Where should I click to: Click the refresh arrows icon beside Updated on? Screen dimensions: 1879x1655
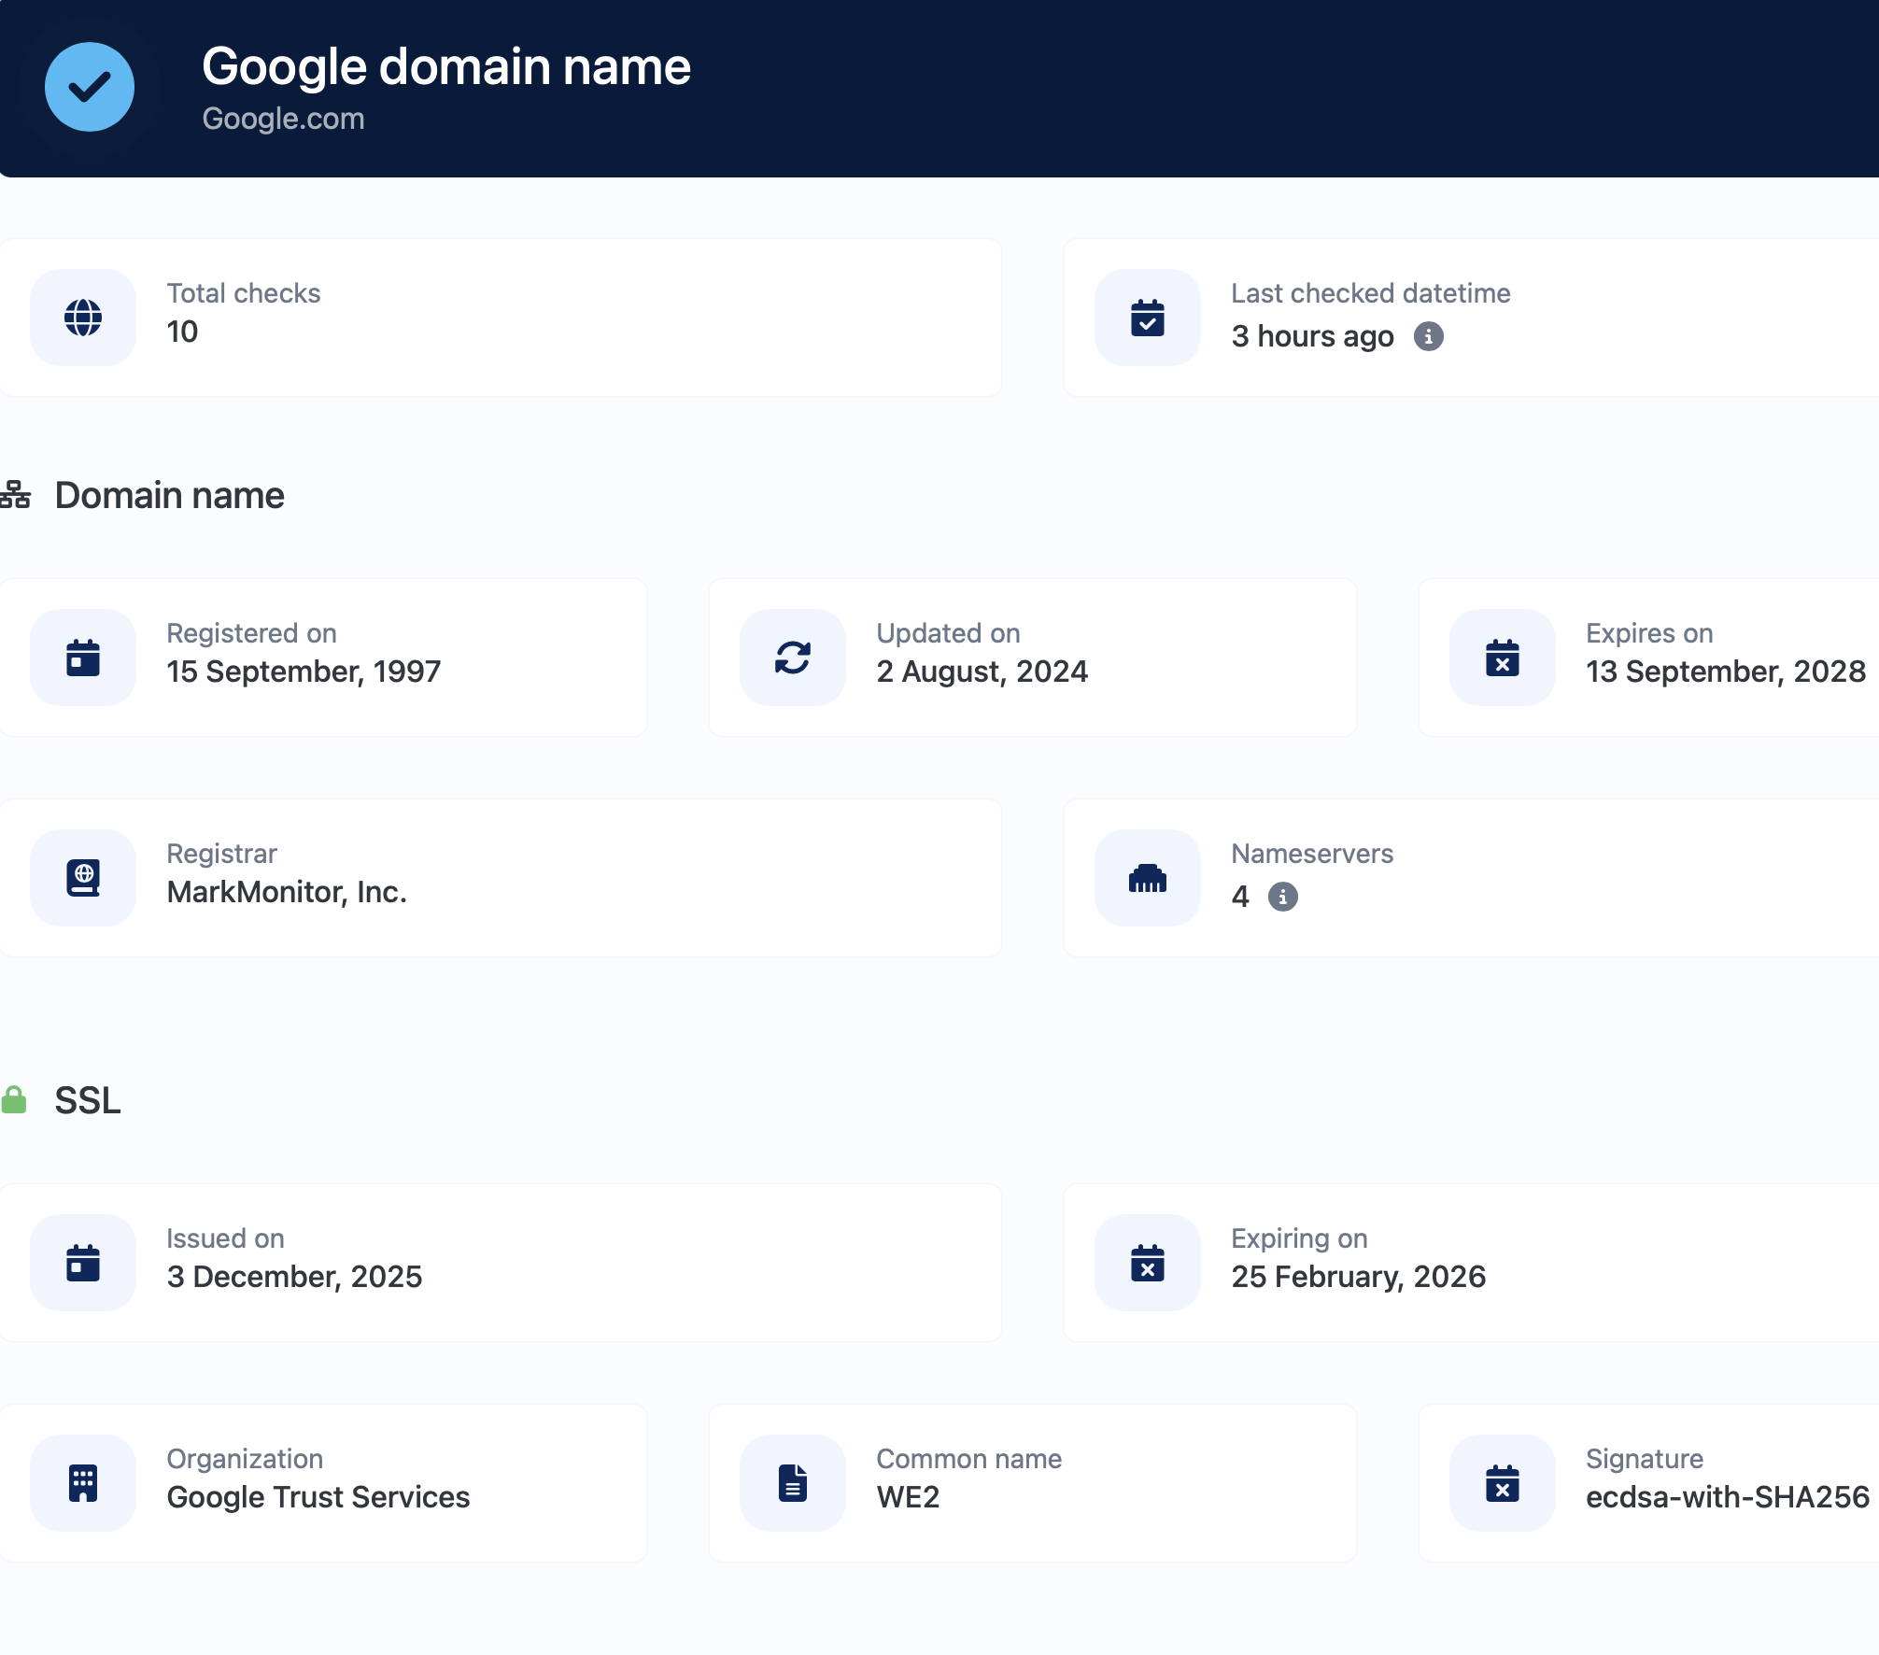792,658
